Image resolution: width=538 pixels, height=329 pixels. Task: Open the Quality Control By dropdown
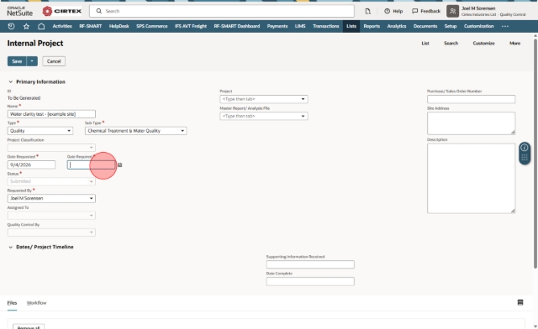pos(51,232)
